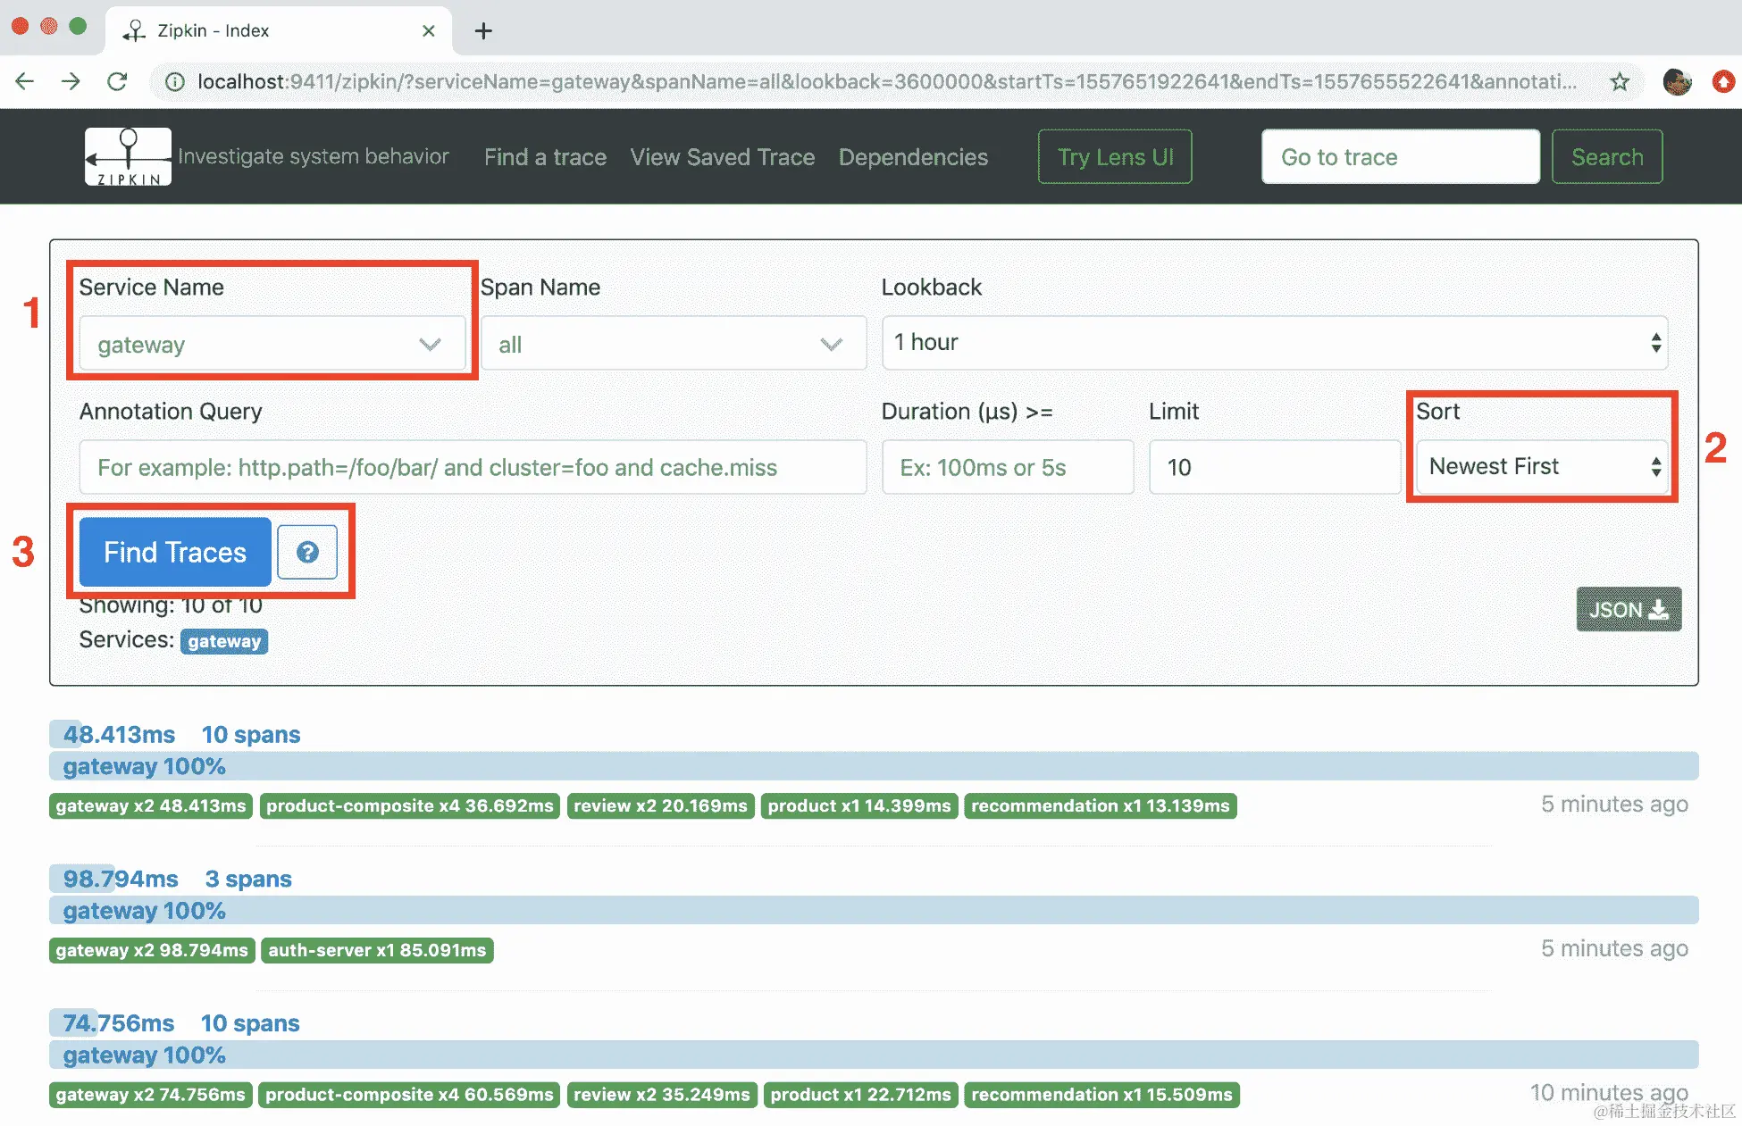1742x1126 pixels.
Task: Reload the page in browser
Action: pyautogui.click(x=117, y=82)
